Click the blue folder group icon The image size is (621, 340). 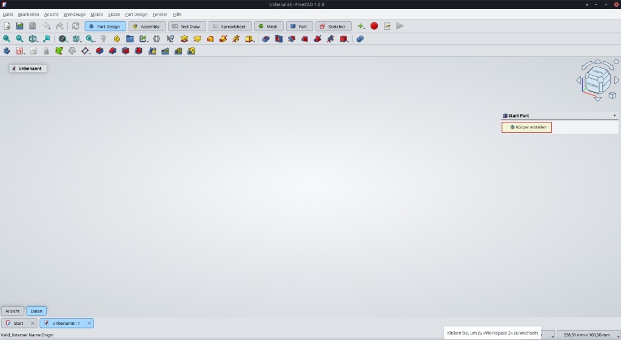tap(130, 39)
